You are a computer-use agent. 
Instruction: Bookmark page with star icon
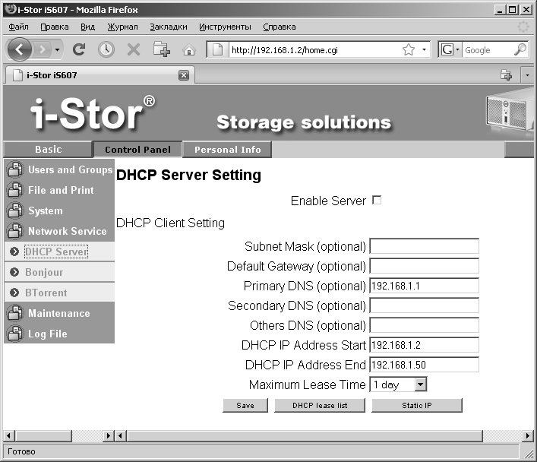(x=409, y=50)
